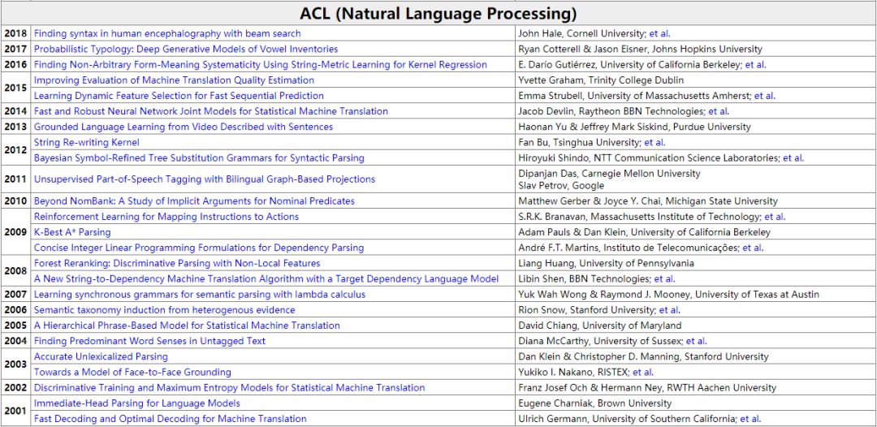Select the 'ACL (Natural Language Processing)' table heading
This screenshot has width=877, height=427.
tap(438, 13)
